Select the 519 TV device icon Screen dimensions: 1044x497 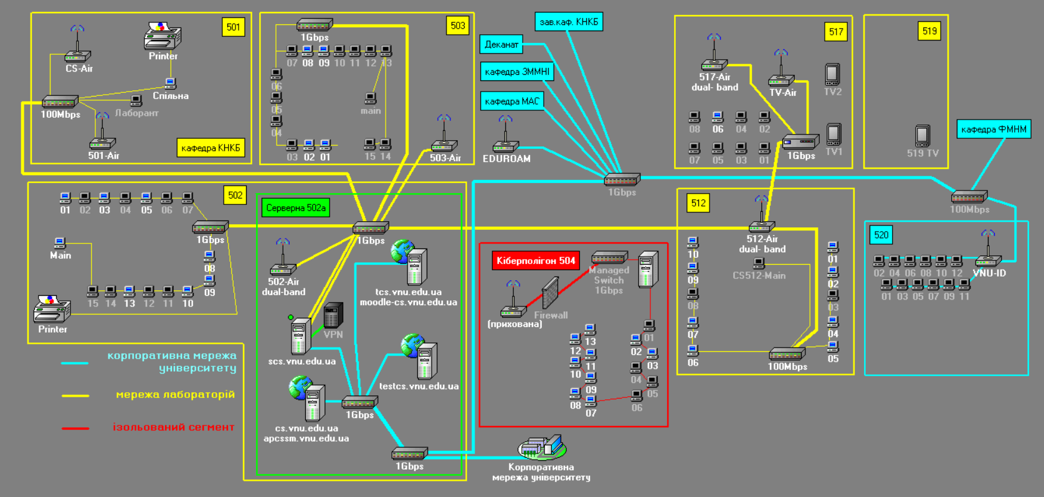[923, 136]
